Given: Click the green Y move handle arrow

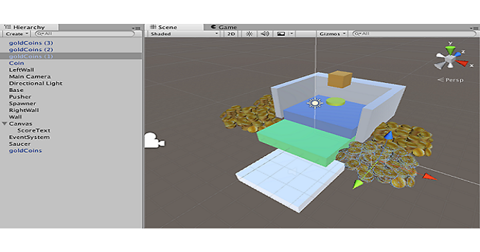Looking at the screenshot, I should (x=357, y=184).
